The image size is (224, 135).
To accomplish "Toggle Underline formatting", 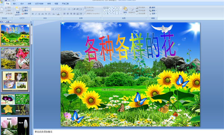I will (x=39, y=14).
